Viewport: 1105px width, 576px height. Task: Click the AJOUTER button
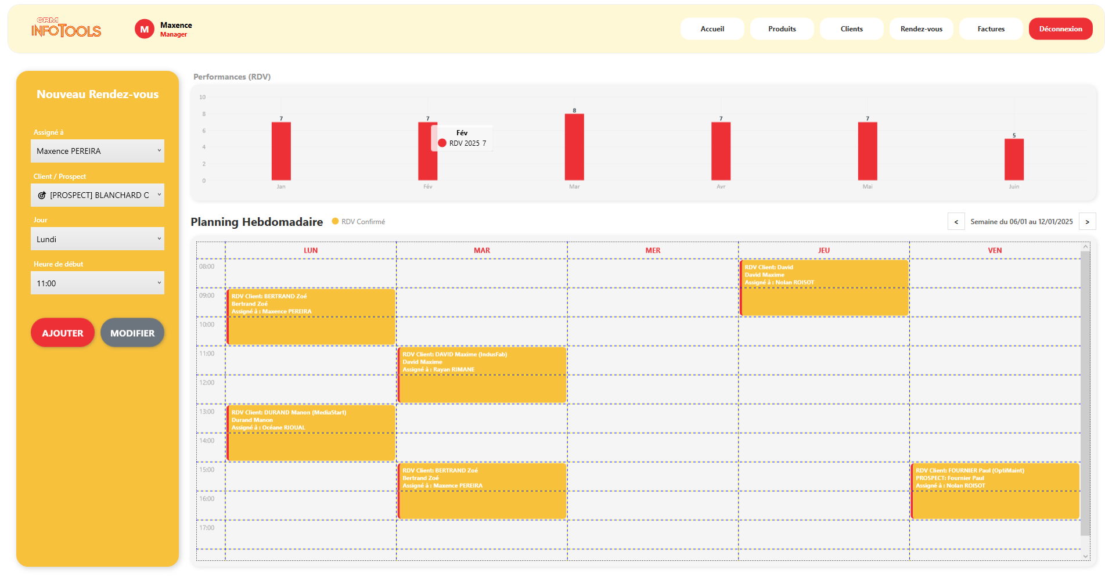pyautogui.click(x=62, y=333)
